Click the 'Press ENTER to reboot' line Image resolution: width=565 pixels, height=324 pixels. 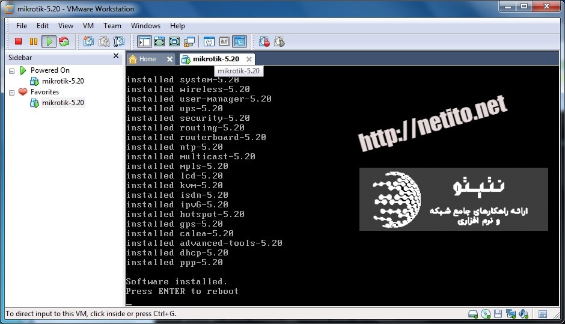click(182, 291)
